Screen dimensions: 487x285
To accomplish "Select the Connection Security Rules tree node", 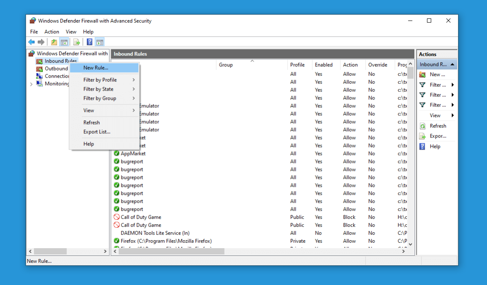I will [53, 76].
